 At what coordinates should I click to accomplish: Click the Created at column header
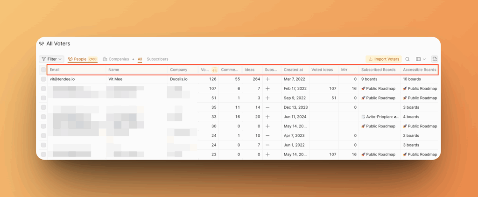[295, 70]
